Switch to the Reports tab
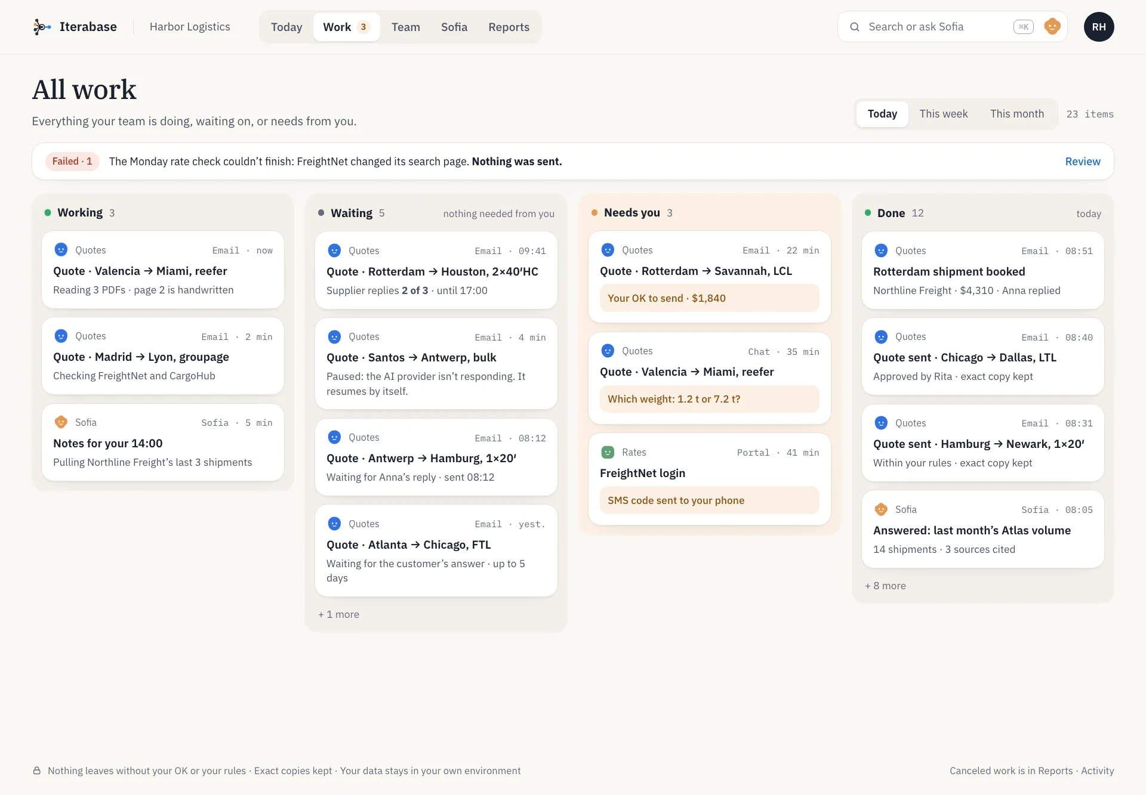Screen dimensions: 1146x795 509,27
